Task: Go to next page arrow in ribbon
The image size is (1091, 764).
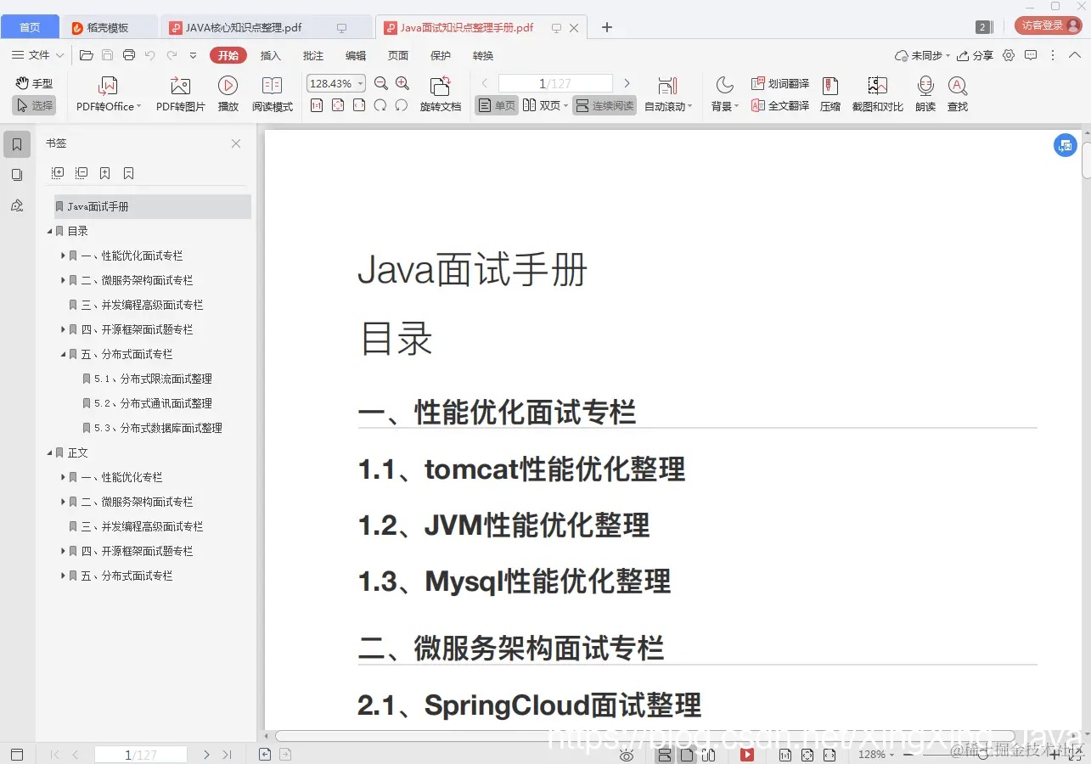Action: pyautogui.click(x=627, y=83)
